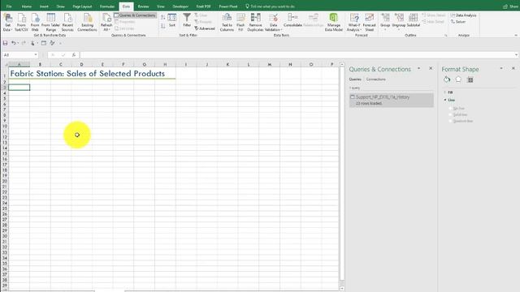The image size is (520, 292).
Task: Click the Name Box
Action: coord(18,55)
